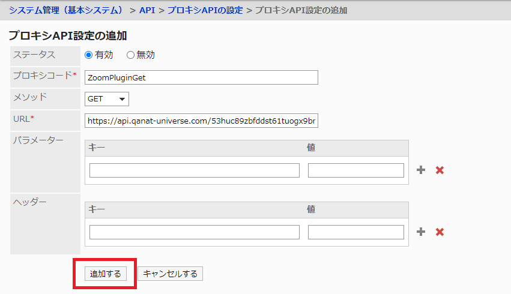Add a new パラメーター row with plus icon
The image size is (511, 294).
point(421,170)
